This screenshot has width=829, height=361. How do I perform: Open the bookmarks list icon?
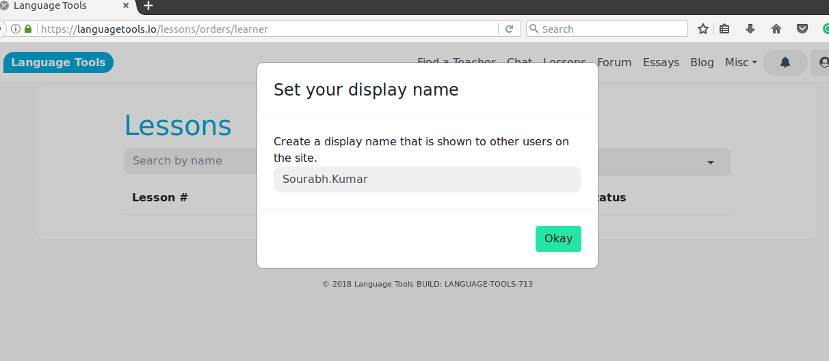(725, 29)
